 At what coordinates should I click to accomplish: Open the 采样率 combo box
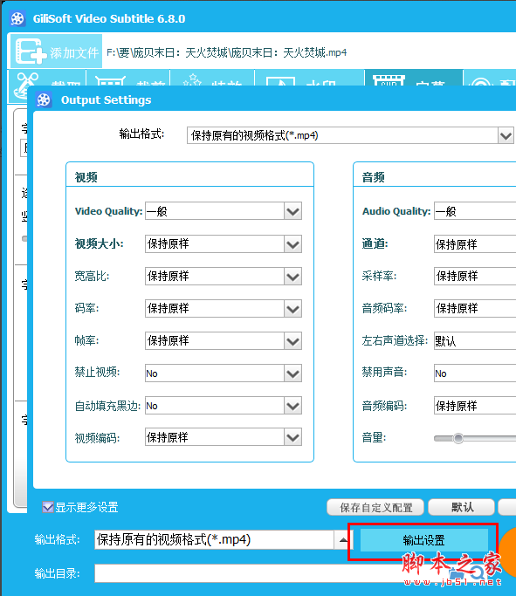475,277
